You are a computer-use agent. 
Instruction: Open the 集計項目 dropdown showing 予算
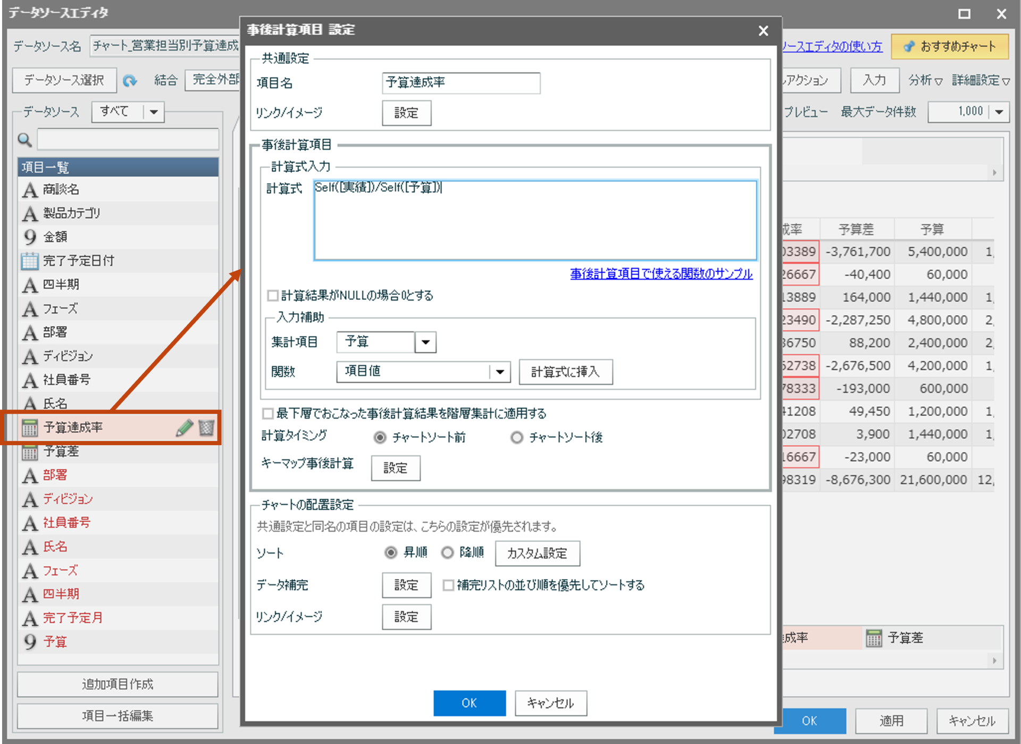tap(425, 342)
